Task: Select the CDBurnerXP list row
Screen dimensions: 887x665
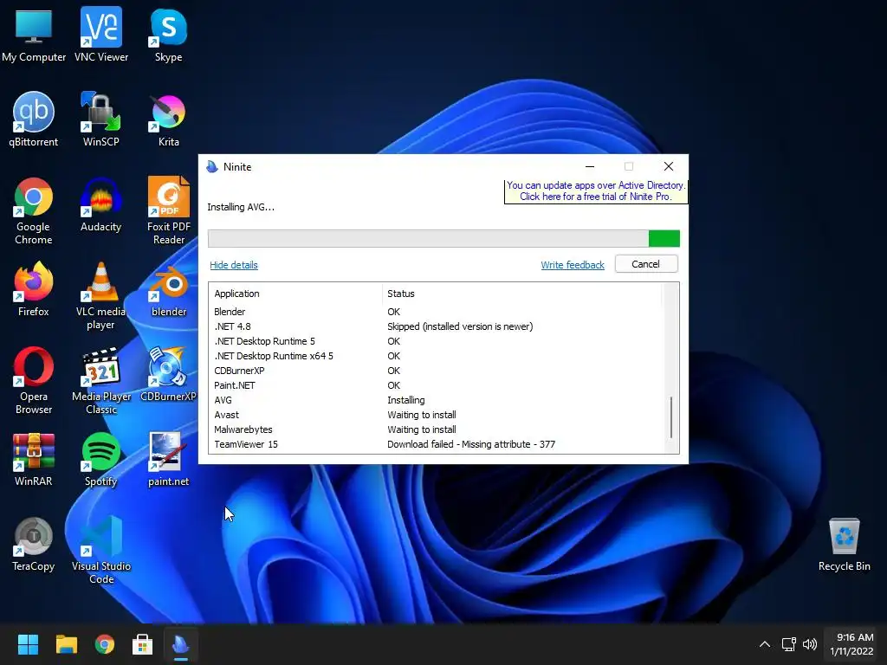Action: coord(436,371)
